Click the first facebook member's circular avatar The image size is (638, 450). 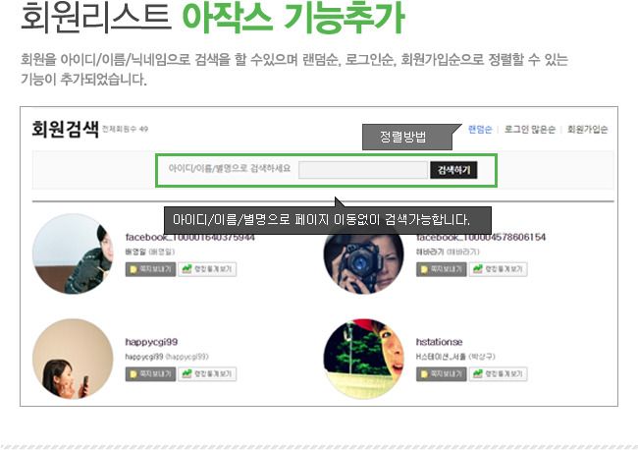73,253
